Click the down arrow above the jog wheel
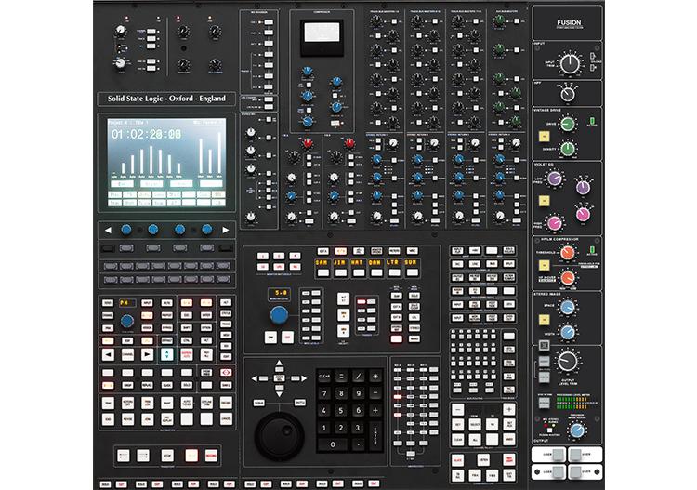This screenshot has width=697, height=490. pos(279,392)
